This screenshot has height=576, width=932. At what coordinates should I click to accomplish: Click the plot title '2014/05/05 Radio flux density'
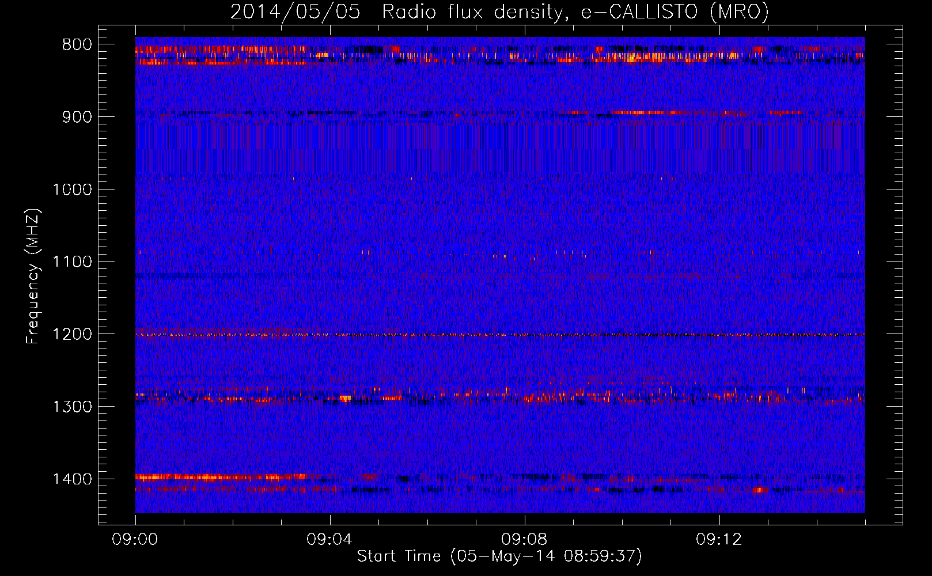coord(397,12)
